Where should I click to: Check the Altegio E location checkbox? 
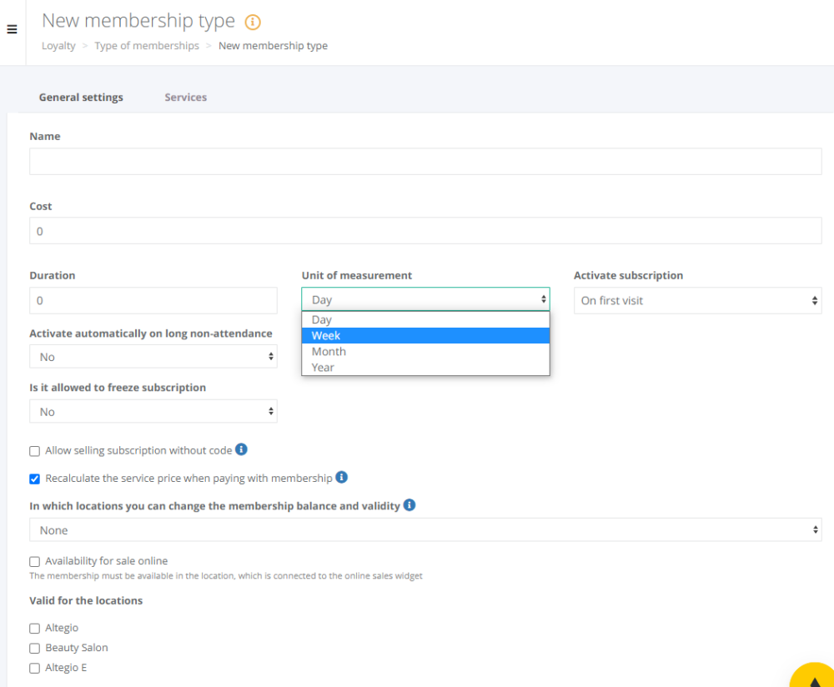pos(34,669)
